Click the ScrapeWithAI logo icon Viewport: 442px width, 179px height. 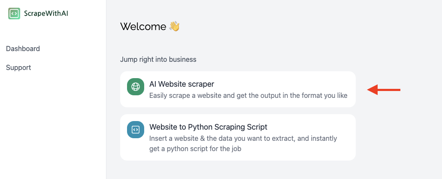click(x=14, y=13)
